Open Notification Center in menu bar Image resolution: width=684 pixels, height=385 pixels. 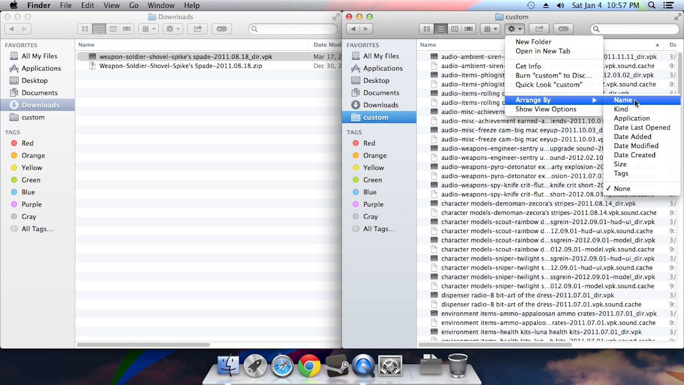[x=668, y=5]
